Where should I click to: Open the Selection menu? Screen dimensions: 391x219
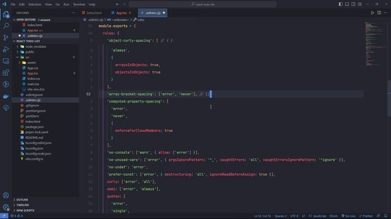tap(34, 4)
